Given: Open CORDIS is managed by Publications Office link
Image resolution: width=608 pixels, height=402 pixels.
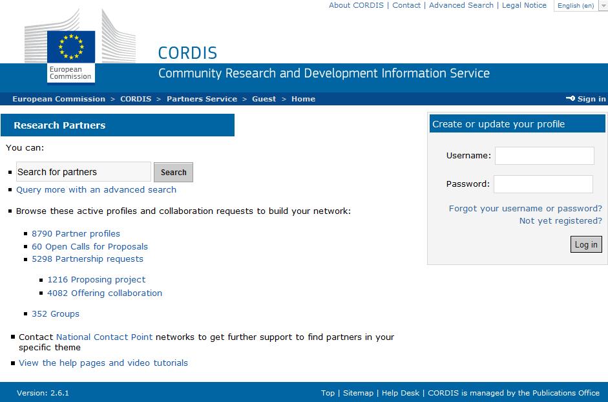Looking at the screenshot, I should (x=514, y=393).
